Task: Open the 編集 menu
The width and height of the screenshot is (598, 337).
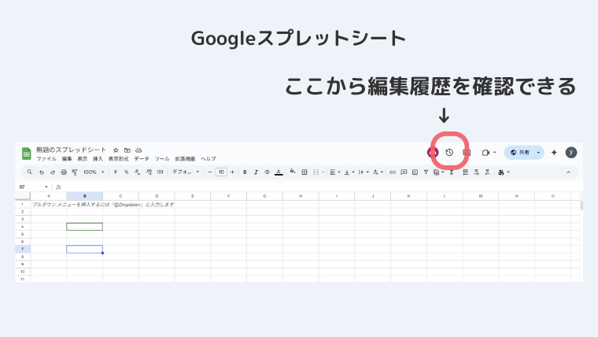Action: click(67, 159)
